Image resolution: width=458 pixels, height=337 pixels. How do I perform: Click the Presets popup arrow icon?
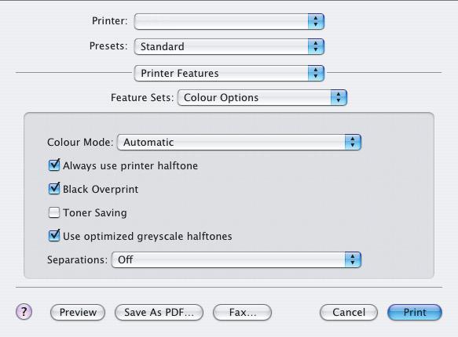tap(316, 46)
